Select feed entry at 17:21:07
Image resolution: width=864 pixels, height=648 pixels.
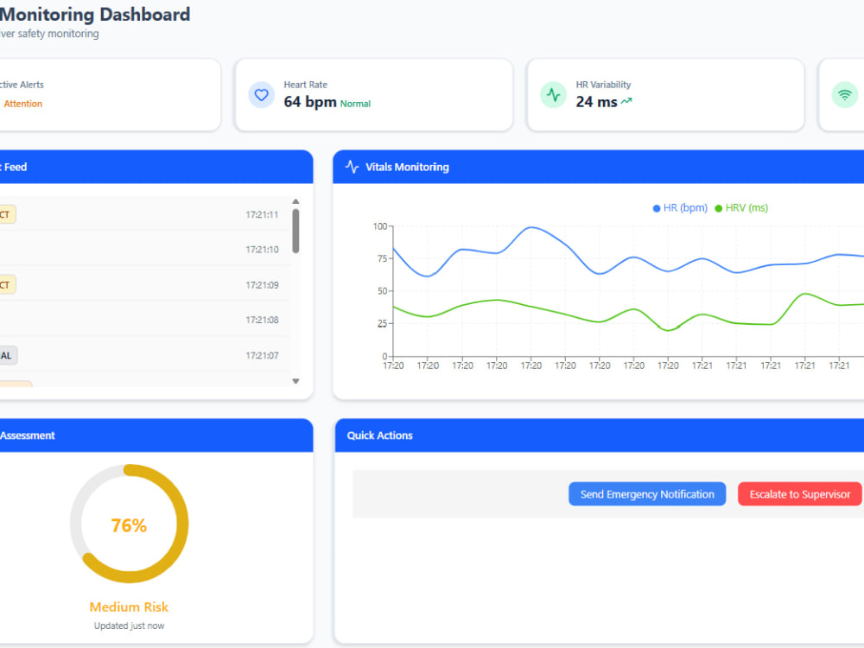coord(144,355)
